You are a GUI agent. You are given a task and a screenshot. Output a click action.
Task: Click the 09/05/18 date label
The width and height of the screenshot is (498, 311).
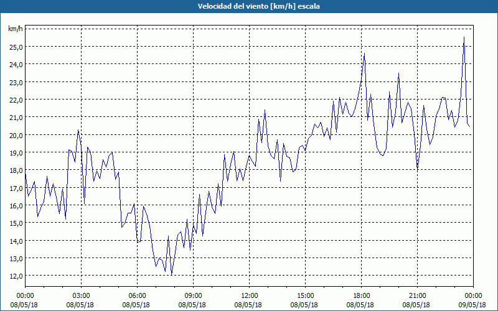pyautogui.click(x=473, y=305)
